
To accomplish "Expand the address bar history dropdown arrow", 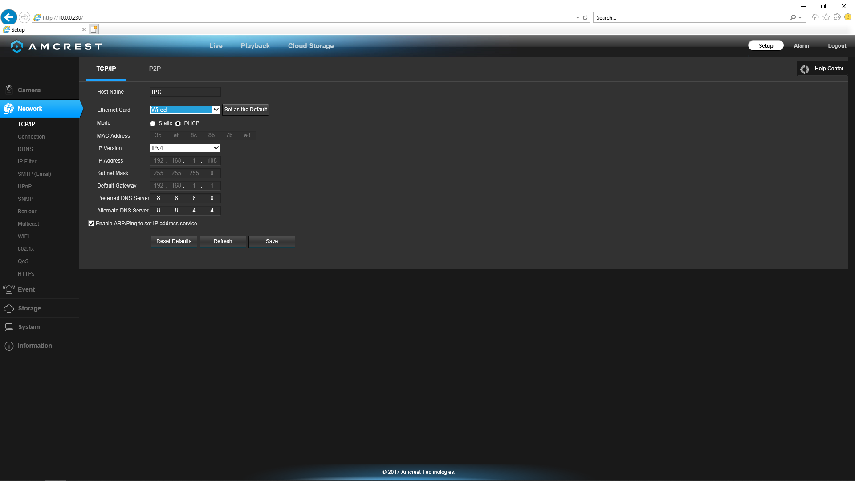I will tap(578, 18).
